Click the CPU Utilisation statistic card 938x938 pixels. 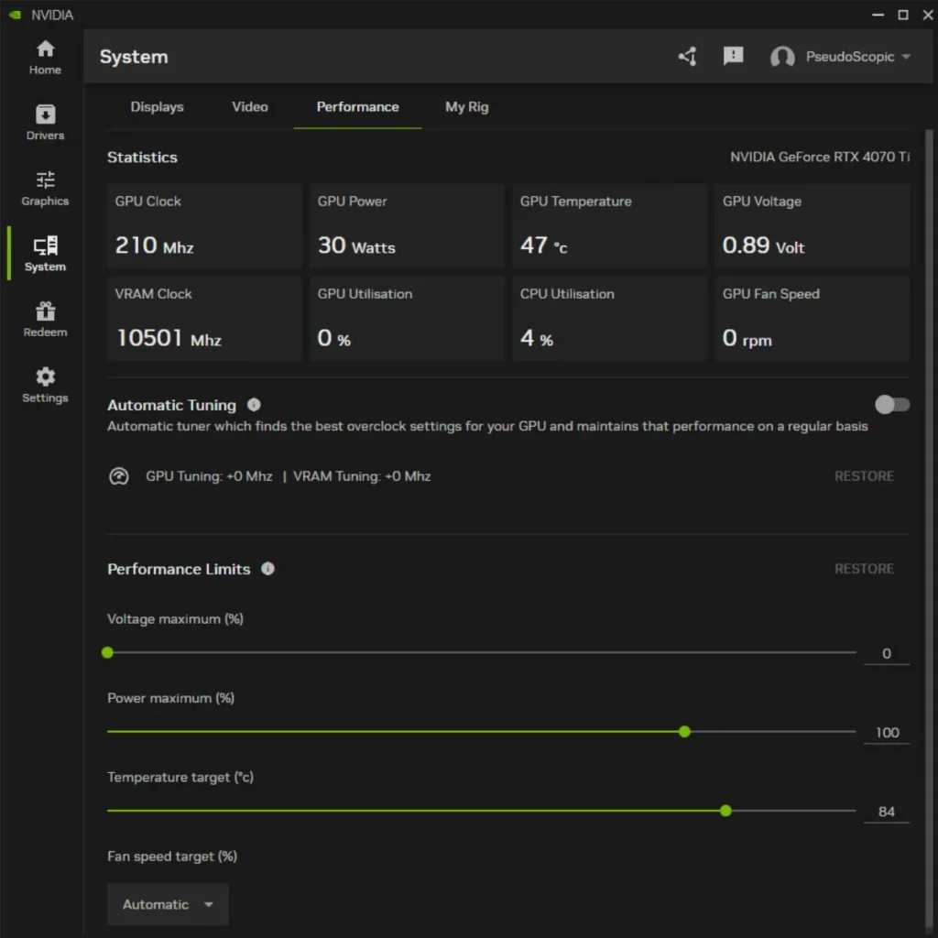tap(609, 319)
